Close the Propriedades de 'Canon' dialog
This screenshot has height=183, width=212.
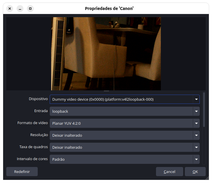tap(10, 9)
